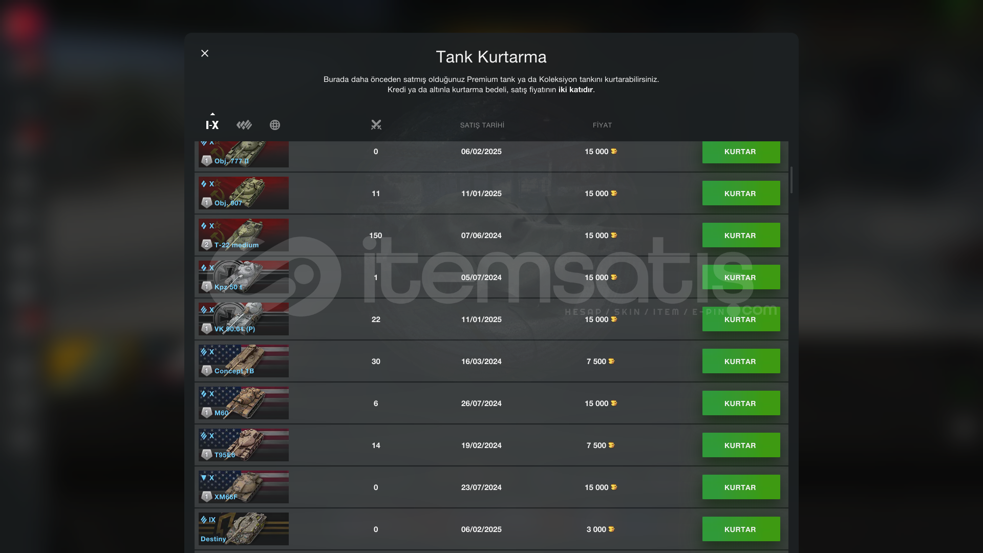
Task: Restore the T-22 medium tank
Action: coord(740,236)
